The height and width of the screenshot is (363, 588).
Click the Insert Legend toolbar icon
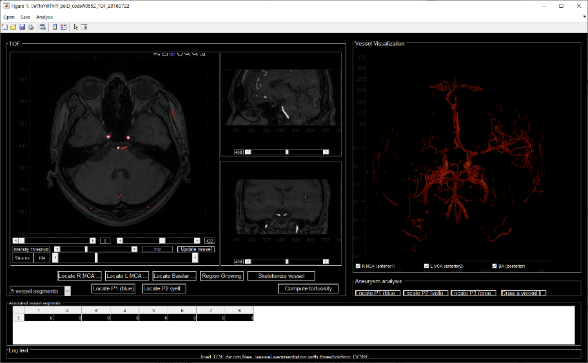point(63,27)
